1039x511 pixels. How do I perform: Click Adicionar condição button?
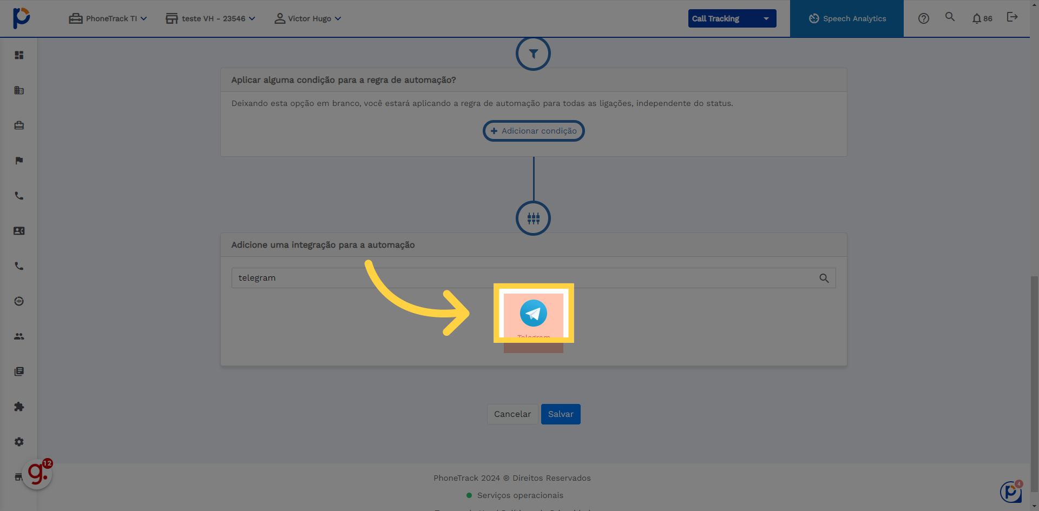(534, 131)
